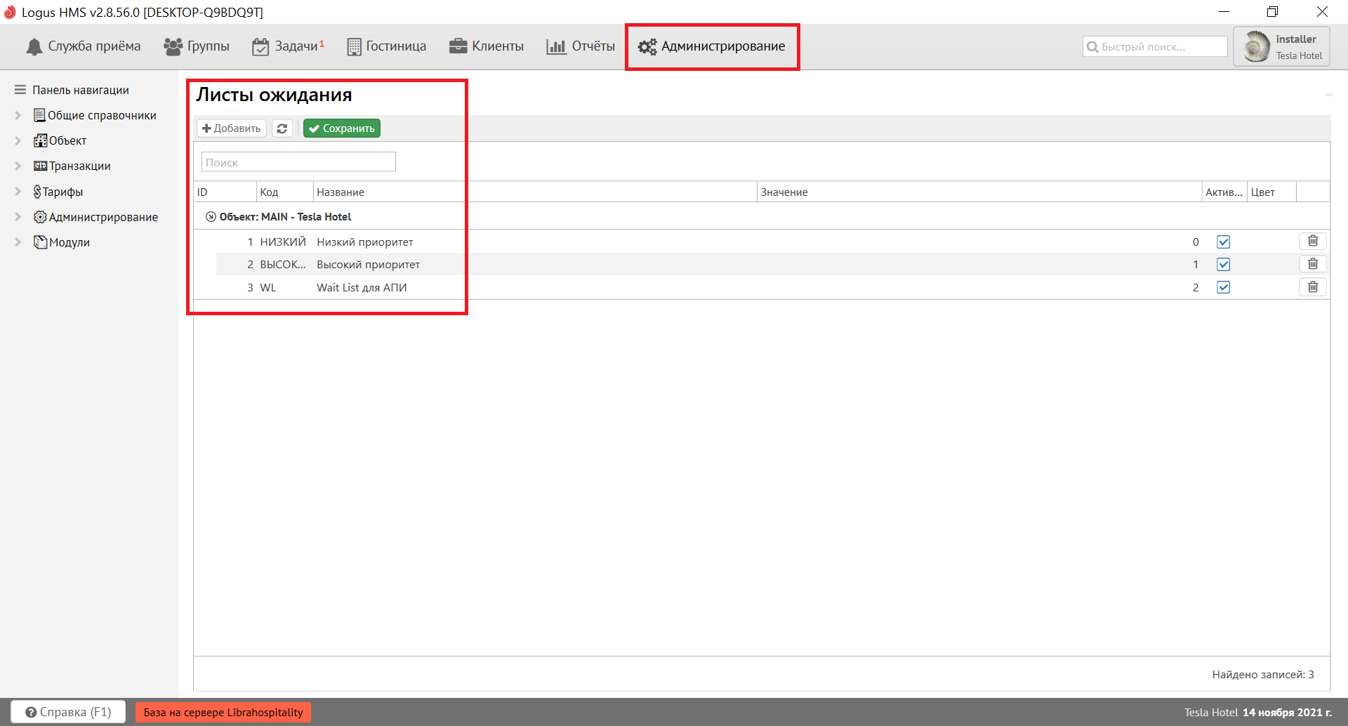Click the briefcase icon of Клиенты
1348x726 pixels.
point(458,46)
